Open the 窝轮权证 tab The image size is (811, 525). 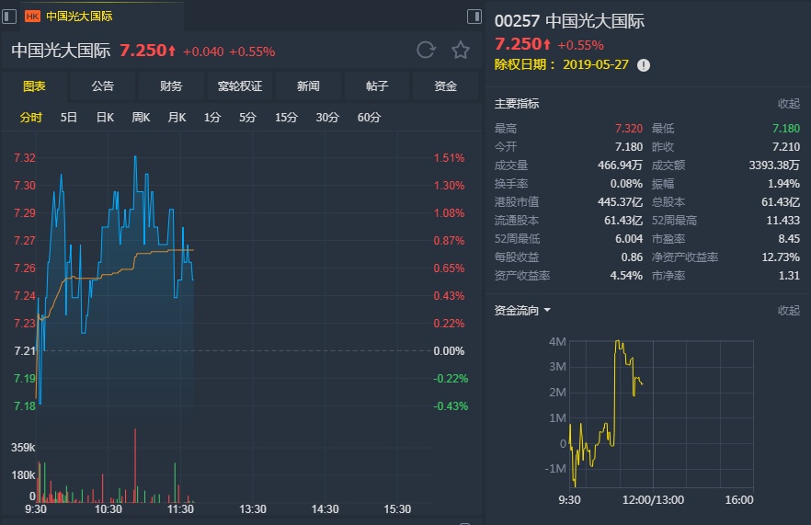click(239, 86)
